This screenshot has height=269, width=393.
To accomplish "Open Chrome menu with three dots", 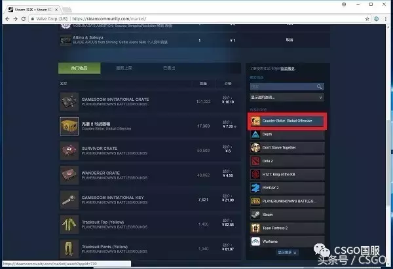I will pyautogui.click(x=386, y=19).
